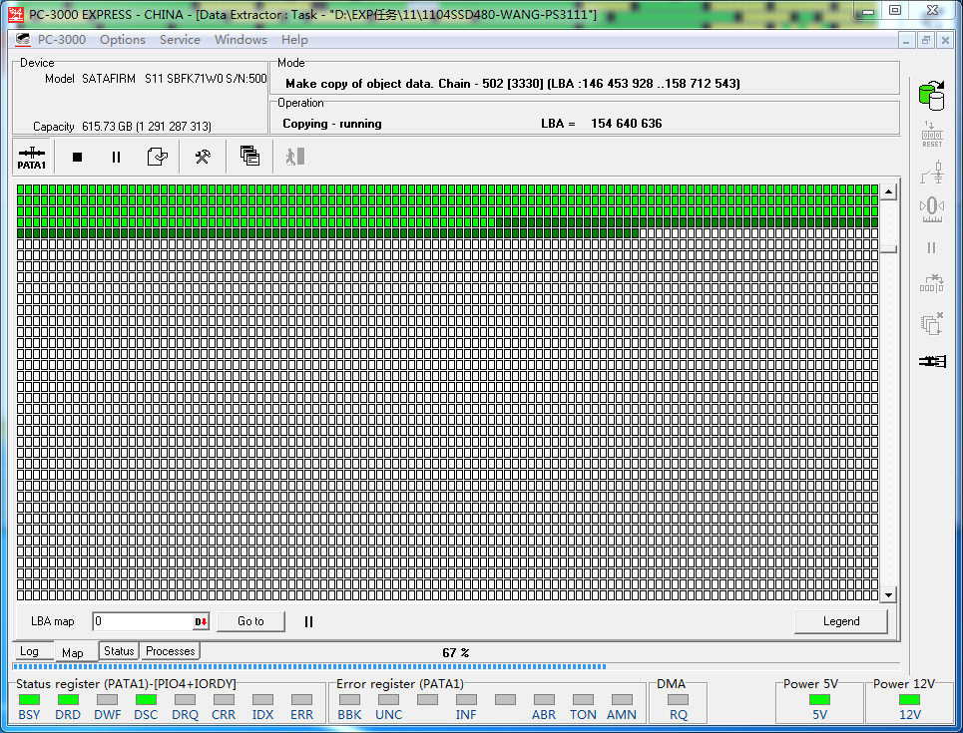Click the LBA map input field
This screenshot has height=733, width=963.
[x=143, y=621]
